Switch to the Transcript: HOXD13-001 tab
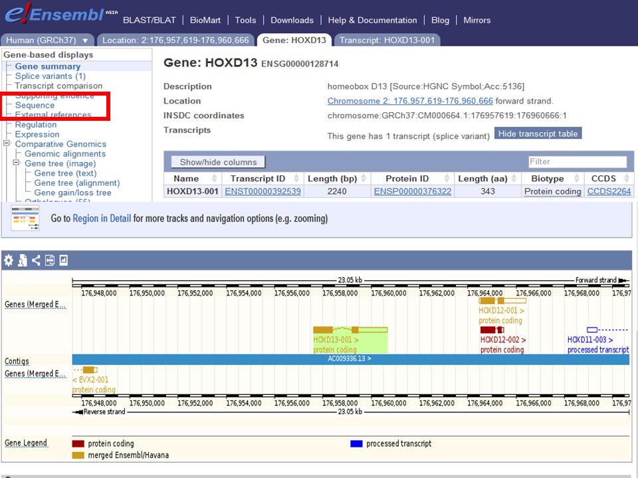 click(387, 40)
